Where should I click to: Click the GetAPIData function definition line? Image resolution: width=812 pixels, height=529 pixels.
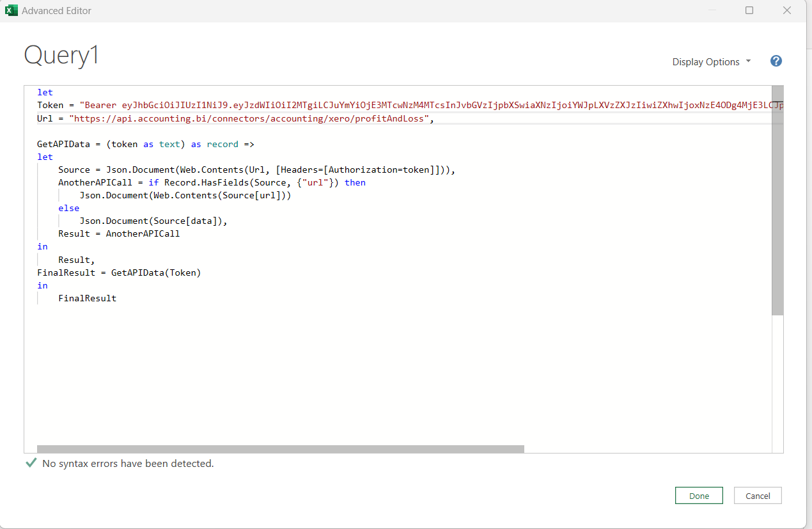click(x=146, y=144)
